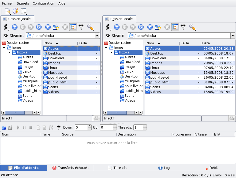Toggle the queue filter funnel icon
This screenshot has height=178, width=236.
(59, 127)
